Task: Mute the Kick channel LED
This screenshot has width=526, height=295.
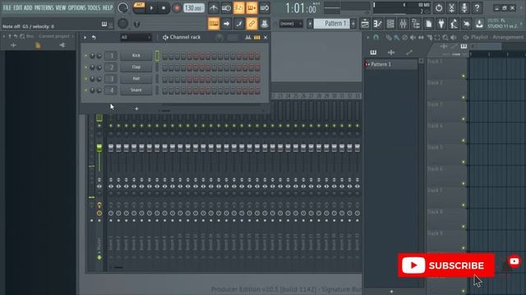Action: coord(85,56)
